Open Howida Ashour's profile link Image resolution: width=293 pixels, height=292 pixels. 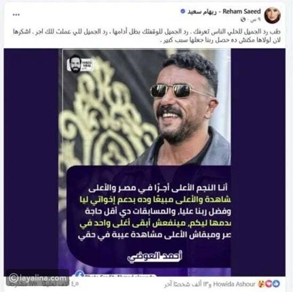pos(234,284)
